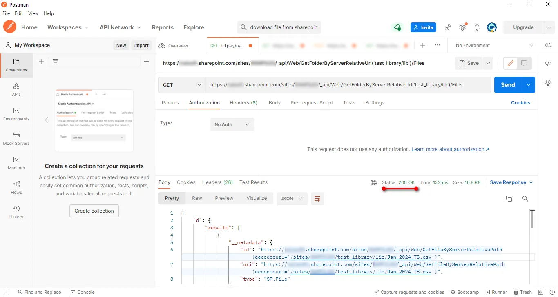Screen dimensions: 558x297
Task: Expand the Upgrade button arrow
Action: (x=549, y=27)
